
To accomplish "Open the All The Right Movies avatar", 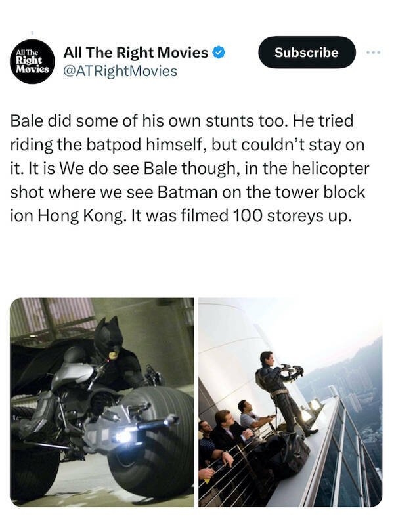I will click(32, 62).
